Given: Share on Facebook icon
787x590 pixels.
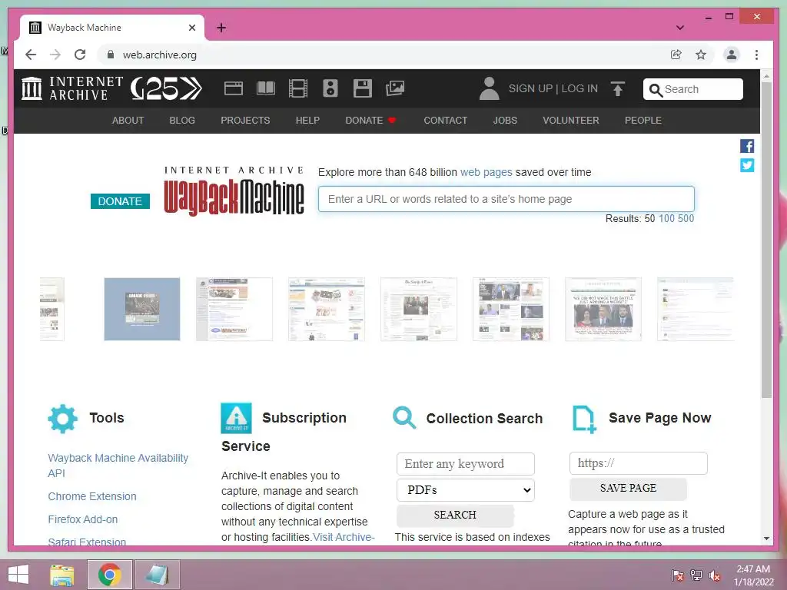Looking at the screenshot, I should 747,146.
